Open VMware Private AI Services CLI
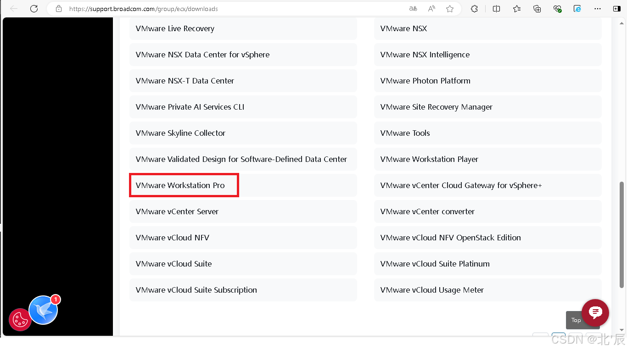The image size is (627, 350). pos(243,107)
